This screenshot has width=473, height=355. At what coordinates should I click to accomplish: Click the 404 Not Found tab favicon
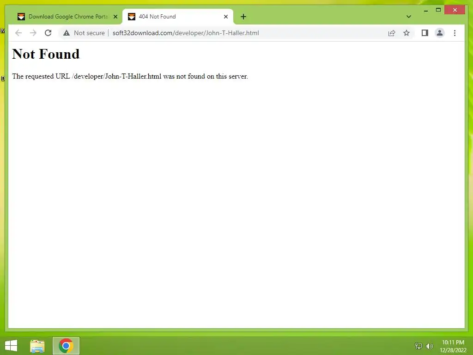pyautogui.click(x=132, y=17)
